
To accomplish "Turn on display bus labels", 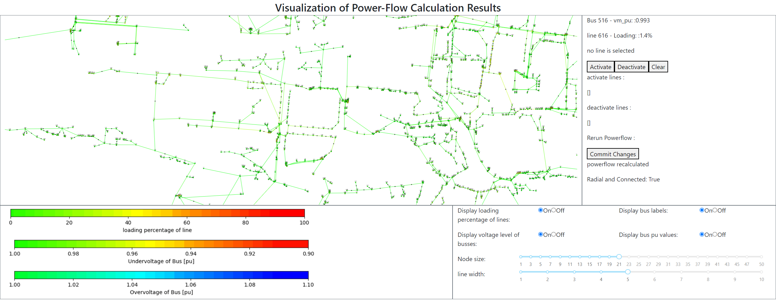I will click(x=702, y=210).
